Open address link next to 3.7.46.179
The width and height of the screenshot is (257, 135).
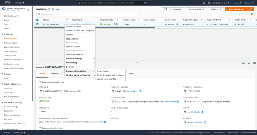pyautogui.click(x=133, y=91)
